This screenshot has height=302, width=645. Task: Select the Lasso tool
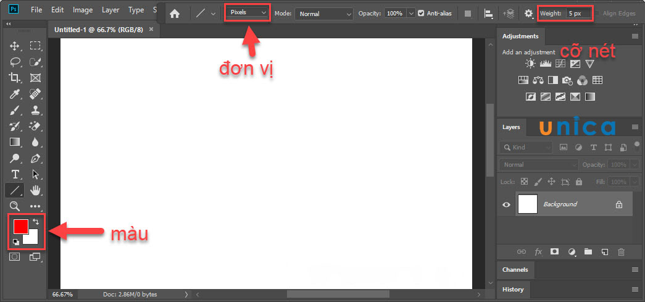[x=15, y=62]
